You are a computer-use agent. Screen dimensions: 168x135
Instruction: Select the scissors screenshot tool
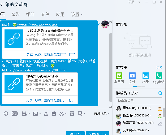[x=62, y=114]
